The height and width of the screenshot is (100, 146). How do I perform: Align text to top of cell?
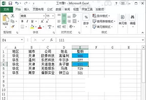59,15
